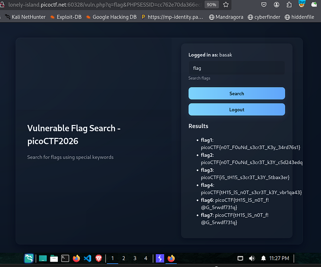This screenshot has width=321, height=267.
Task: Click the insecure connection lock icon
Action: pyautogui.click(x=2, y=5)
